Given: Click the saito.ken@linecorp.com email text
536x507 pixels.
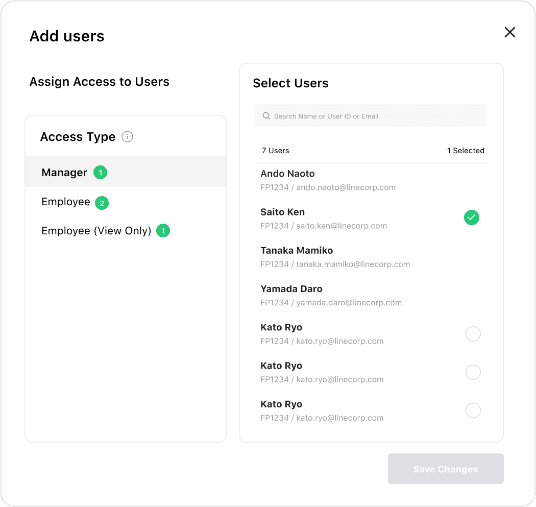Looking at the screenshot, I should pyautogui.click(x=342, y=226).
